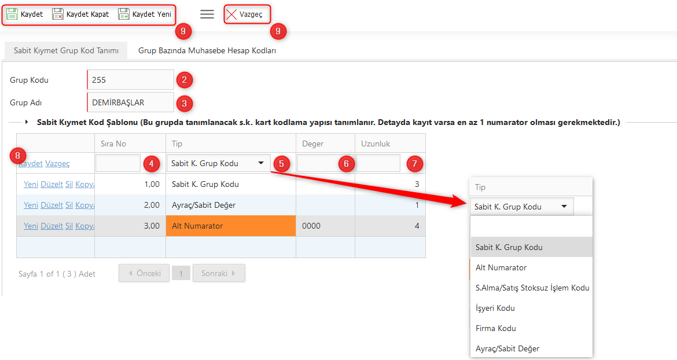The image size is (677, 360).
Task: Click the Uzunluk input in edit row
Action: pos(378,163)
